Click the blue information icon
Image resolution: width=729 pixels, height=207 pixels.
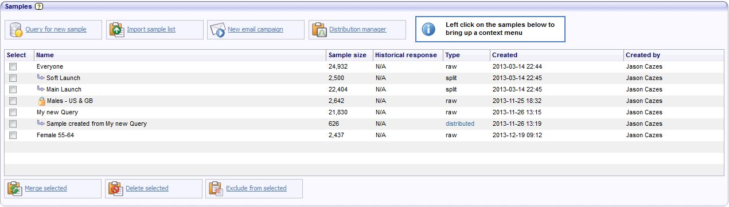point(428,29)
